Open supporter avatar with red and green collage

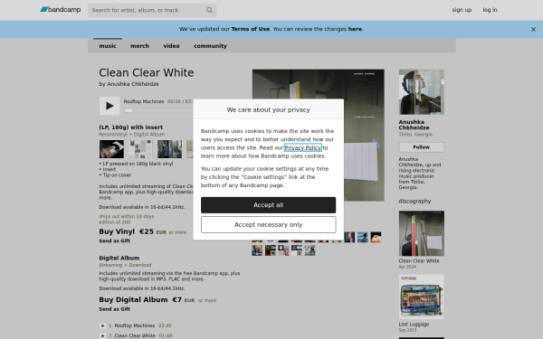(271, 250)
